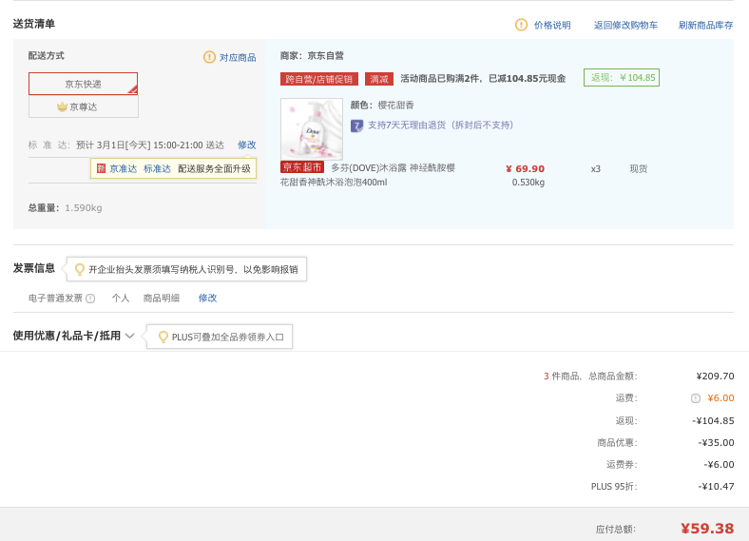Open the 对应商品 link
Screen dimensions: 749x541
point(238,57)
